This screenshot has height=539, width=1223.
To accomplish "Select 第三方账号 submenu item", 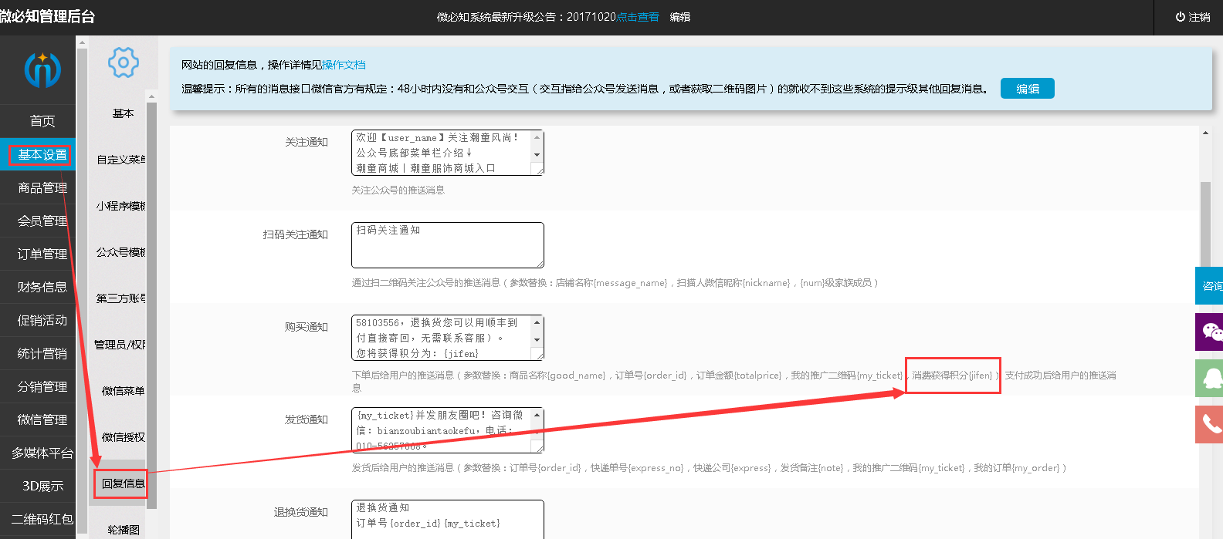I will pyautogui.click(x=121, y=298).
